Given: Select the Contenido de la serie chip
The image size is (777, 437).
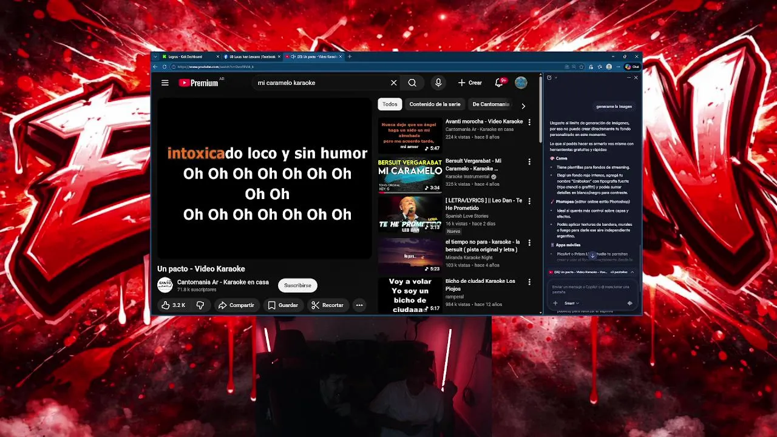Looking at the screenshot, I should [x=435, y=104].
